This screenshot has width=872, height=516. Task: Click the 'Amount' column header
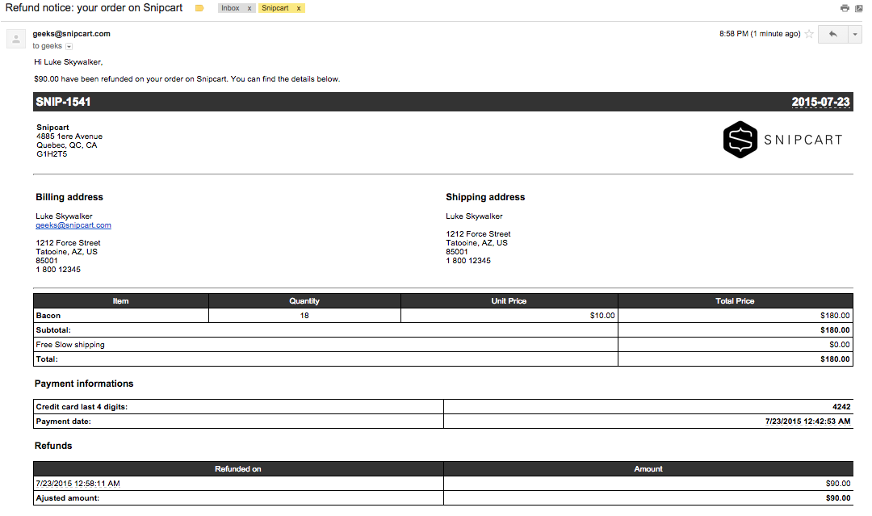point(648,468)
